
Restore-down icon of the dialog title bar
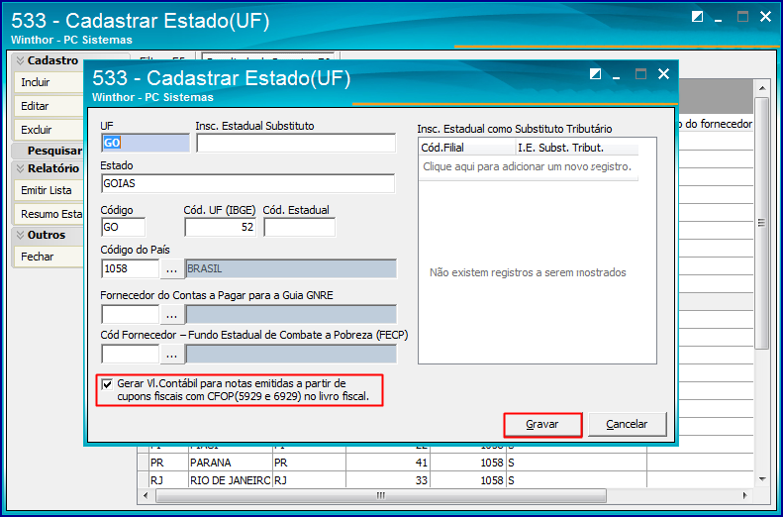595,74
